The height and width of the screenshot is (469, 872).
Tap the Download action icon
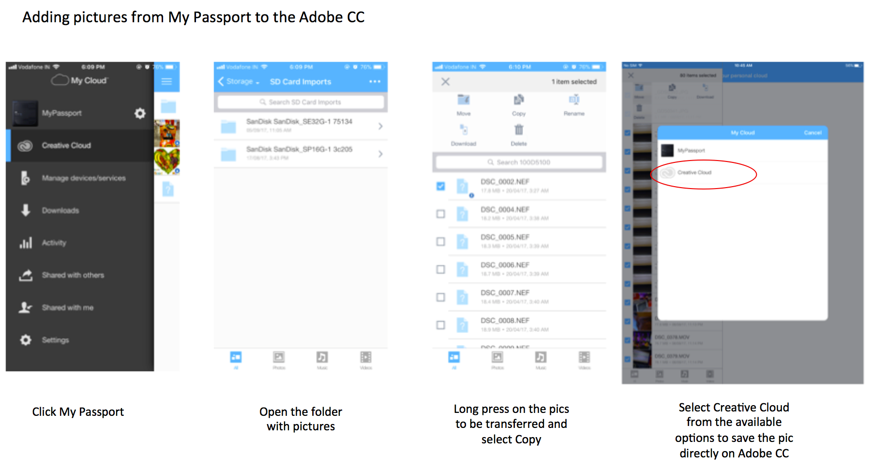tap(464, 130)
